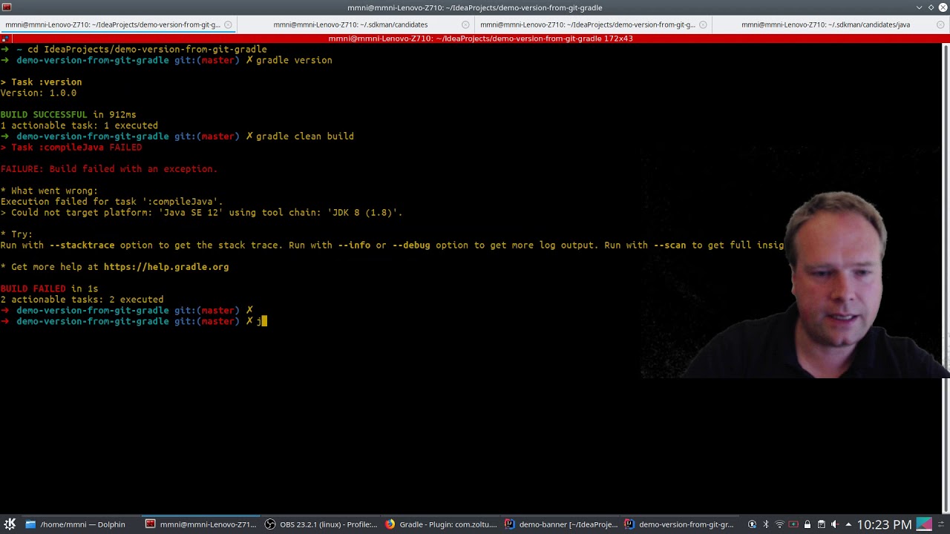Close the first terminal tab
Screen dimensions: 950x534
[x=228, y=24]
